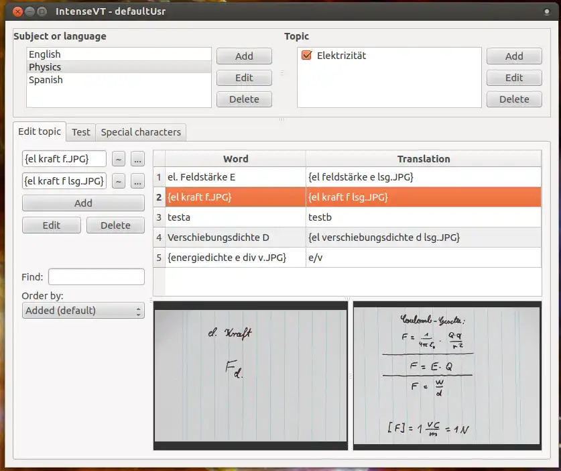
Task: Click row header number 1
Action: (x=160, y=177)
